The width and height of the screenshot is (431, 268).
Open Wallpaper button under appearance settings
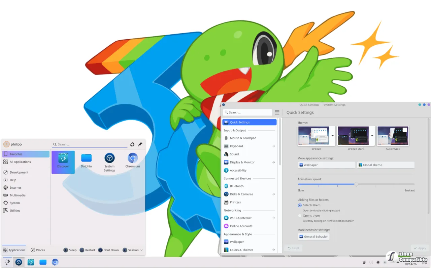tap(327, 165)
